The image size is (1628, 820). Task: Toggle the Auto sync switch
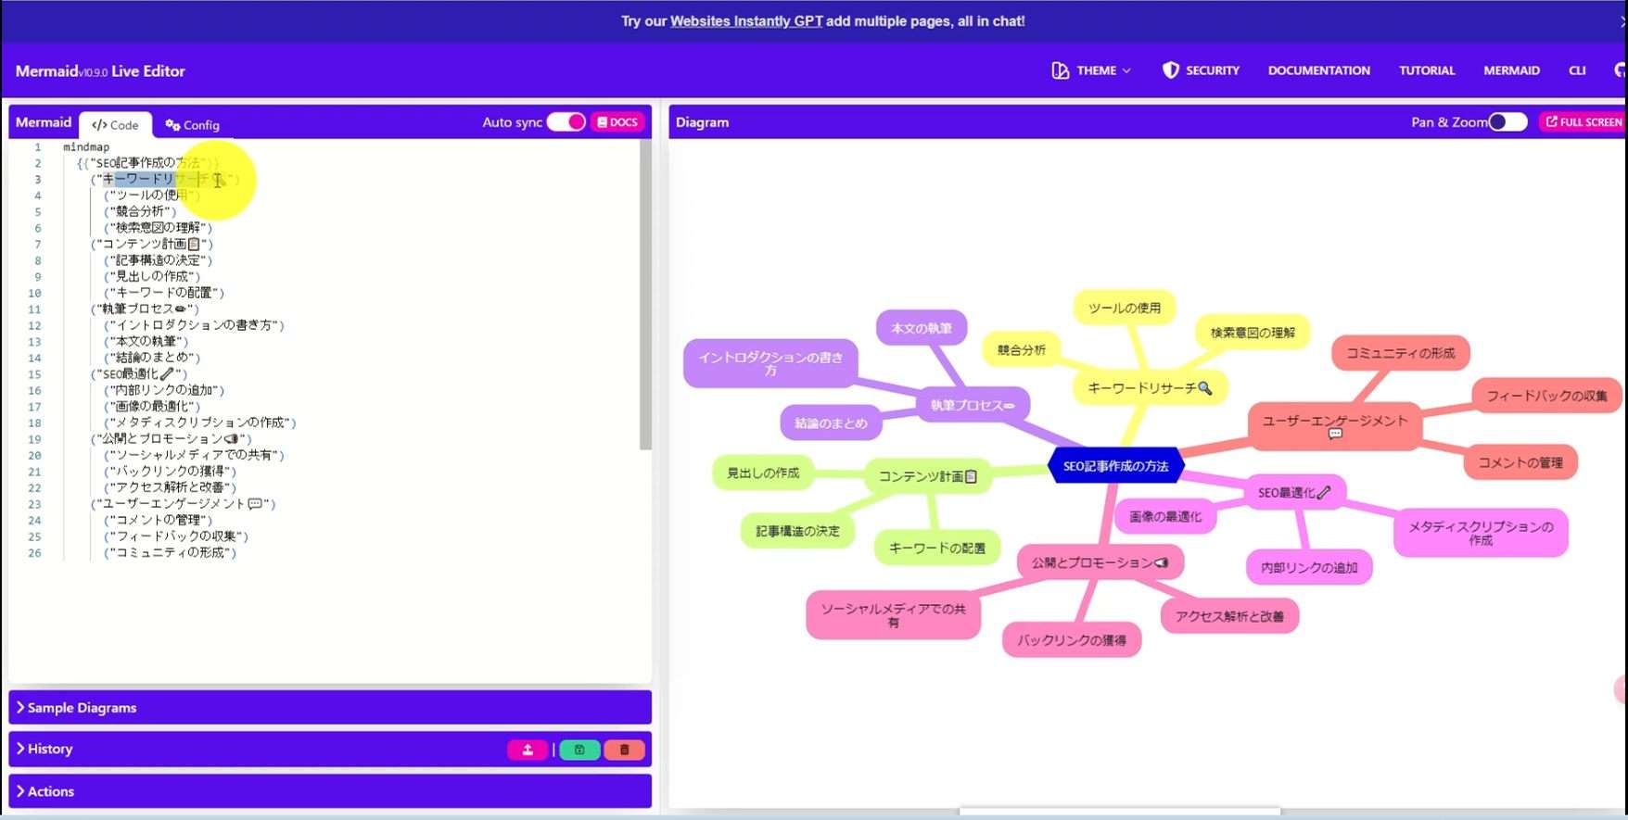pyautogui.click(x=566, y=122)
